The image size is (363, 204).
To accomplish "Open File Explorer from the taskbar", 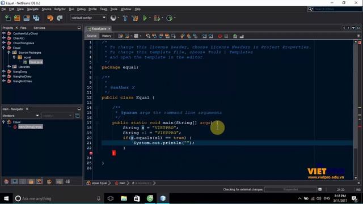I will click(124, 198).
